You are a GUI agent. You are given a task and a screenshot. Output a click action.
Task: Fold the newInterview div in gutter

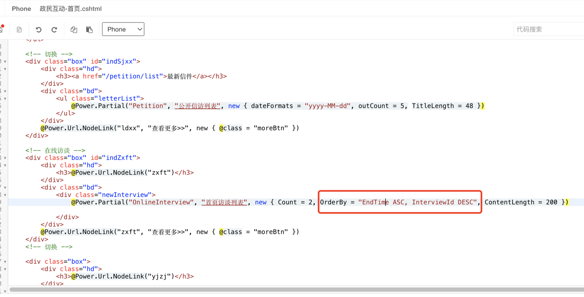[5, 195]
